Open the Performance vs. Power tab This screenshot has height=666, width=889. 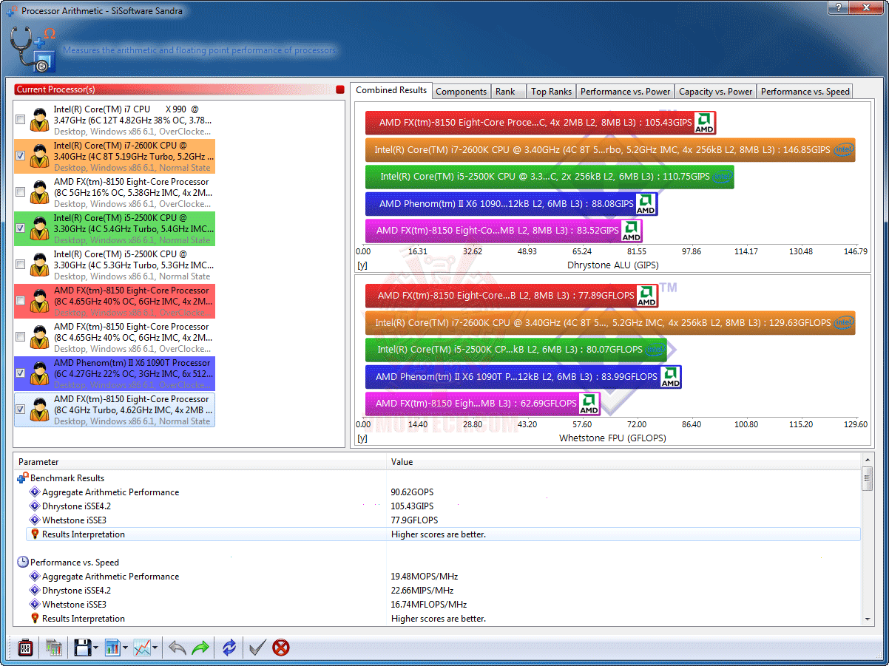pos(626,92)
